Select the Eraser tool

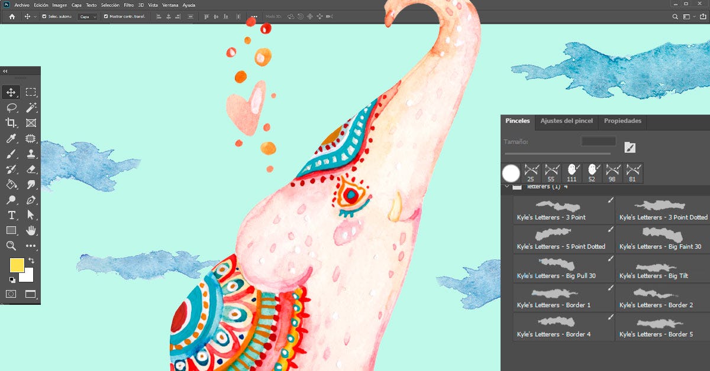(x=31, y=170)
